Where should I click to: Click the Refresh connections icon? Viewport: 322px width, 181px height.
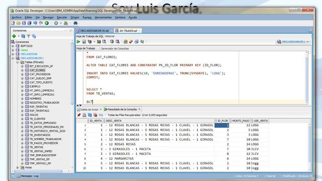(23, 36)
